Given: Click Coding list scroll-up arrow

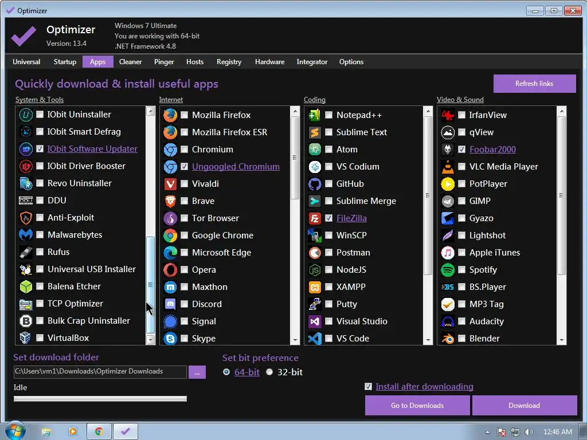Looking at the screenshot, I should 428,112.
